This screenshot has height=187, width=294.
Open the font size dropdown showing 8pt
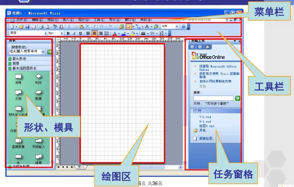[x=62, y=33]
